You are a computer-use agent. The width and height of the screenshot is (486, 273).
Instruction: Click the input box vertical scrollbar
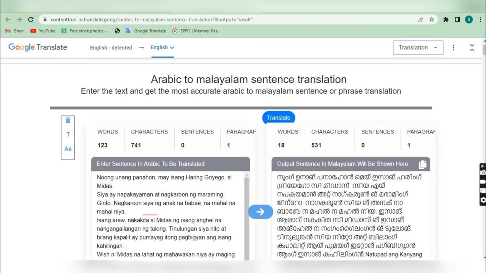pyautogui.click(x=247, y=216)
